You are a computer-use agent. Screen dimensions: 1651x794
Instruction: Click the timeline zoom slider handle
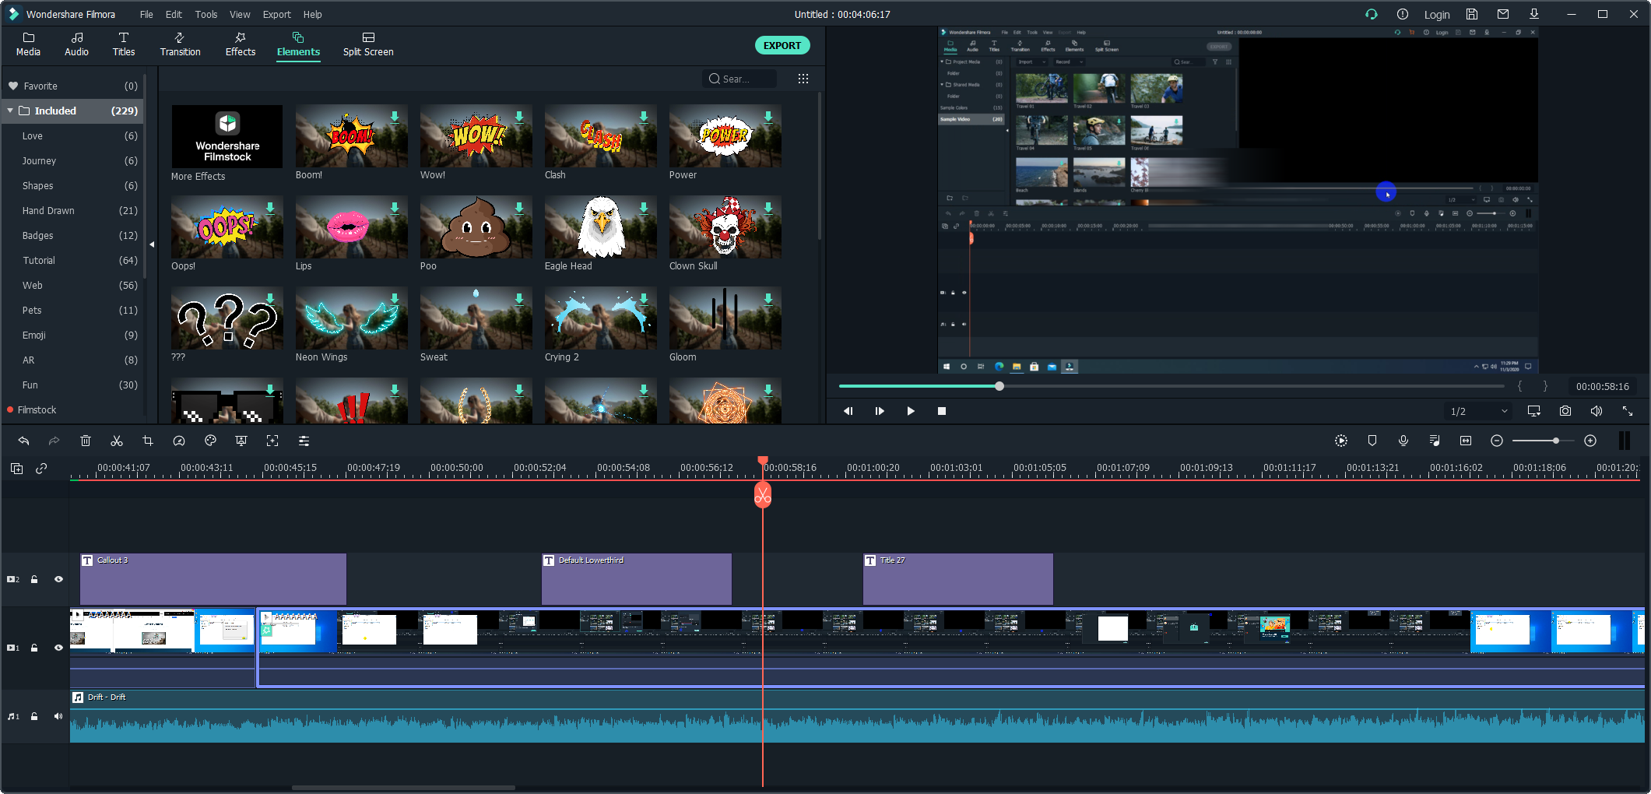(x=1555, y=441)
